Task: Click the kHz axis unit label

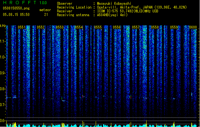Action: [3, 26]
